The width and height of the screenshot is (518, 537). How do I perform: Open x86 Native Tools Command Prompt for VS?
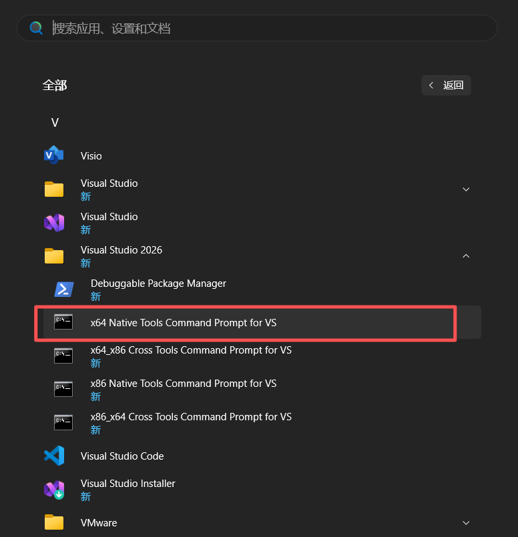pyautogui.click(x=184, y=383)
